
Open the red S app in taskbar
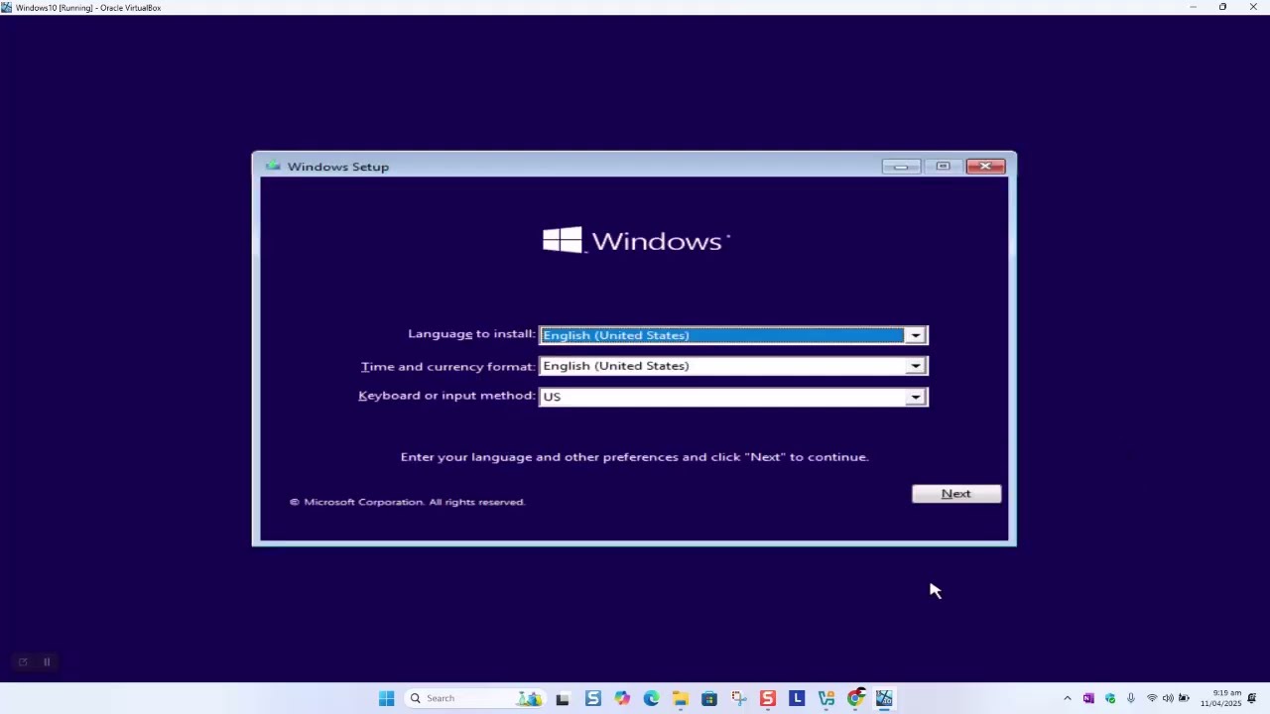click(x=767, y=698)
